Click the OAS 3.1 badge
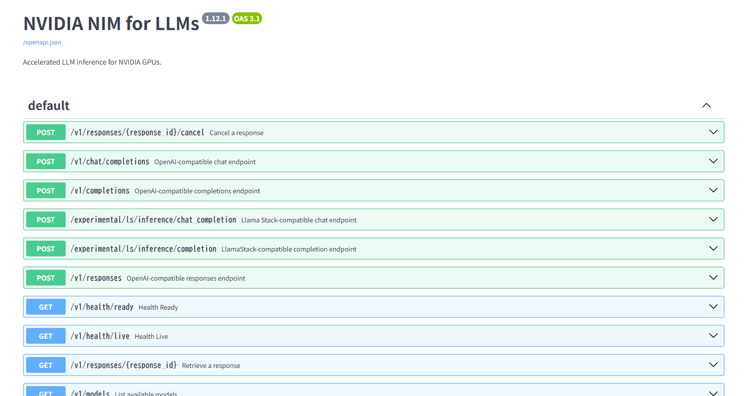The height and width of the screenshot is (396, 749). point(247,18)
